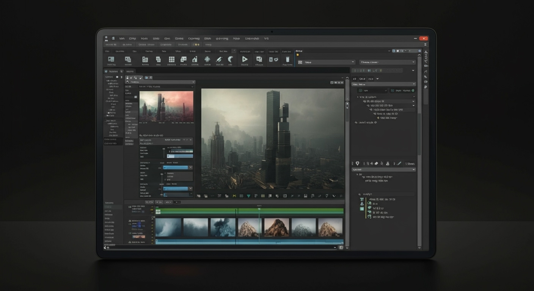Open the grid view icon in the ribbon toolbar
The height and width of the screenshot is (291, 534).
171,59
